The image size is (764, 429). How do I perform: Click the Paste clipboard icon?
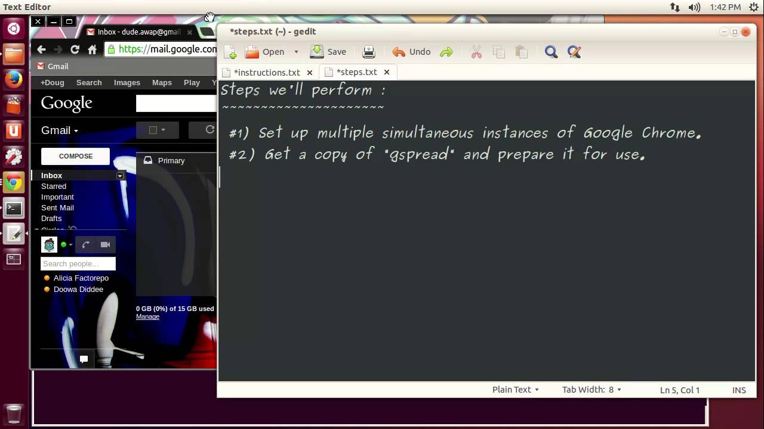coord(522,52)
